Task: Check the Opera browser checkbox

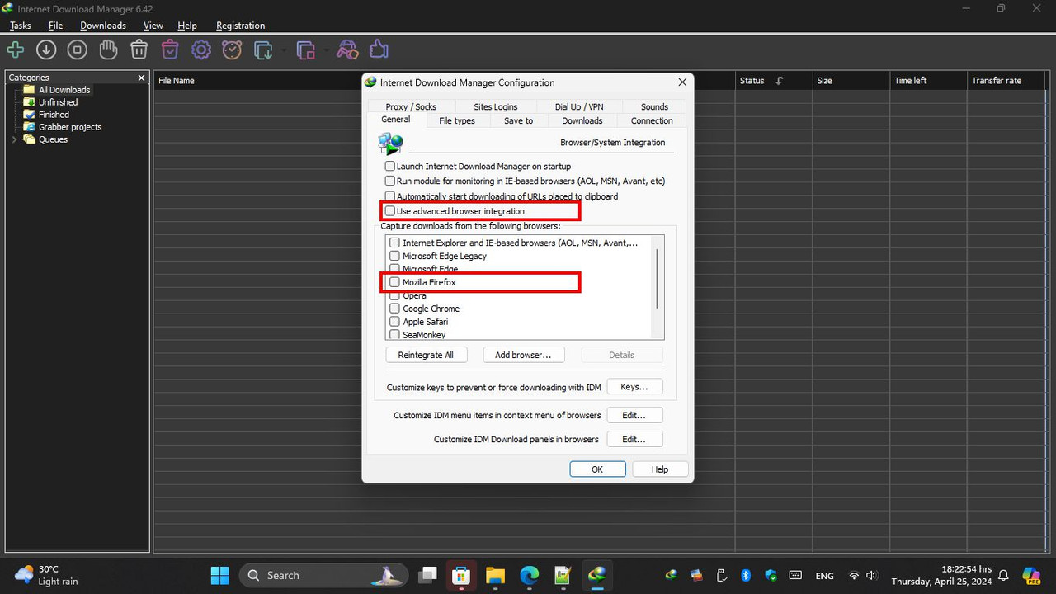Action: [x=395, y=295]
